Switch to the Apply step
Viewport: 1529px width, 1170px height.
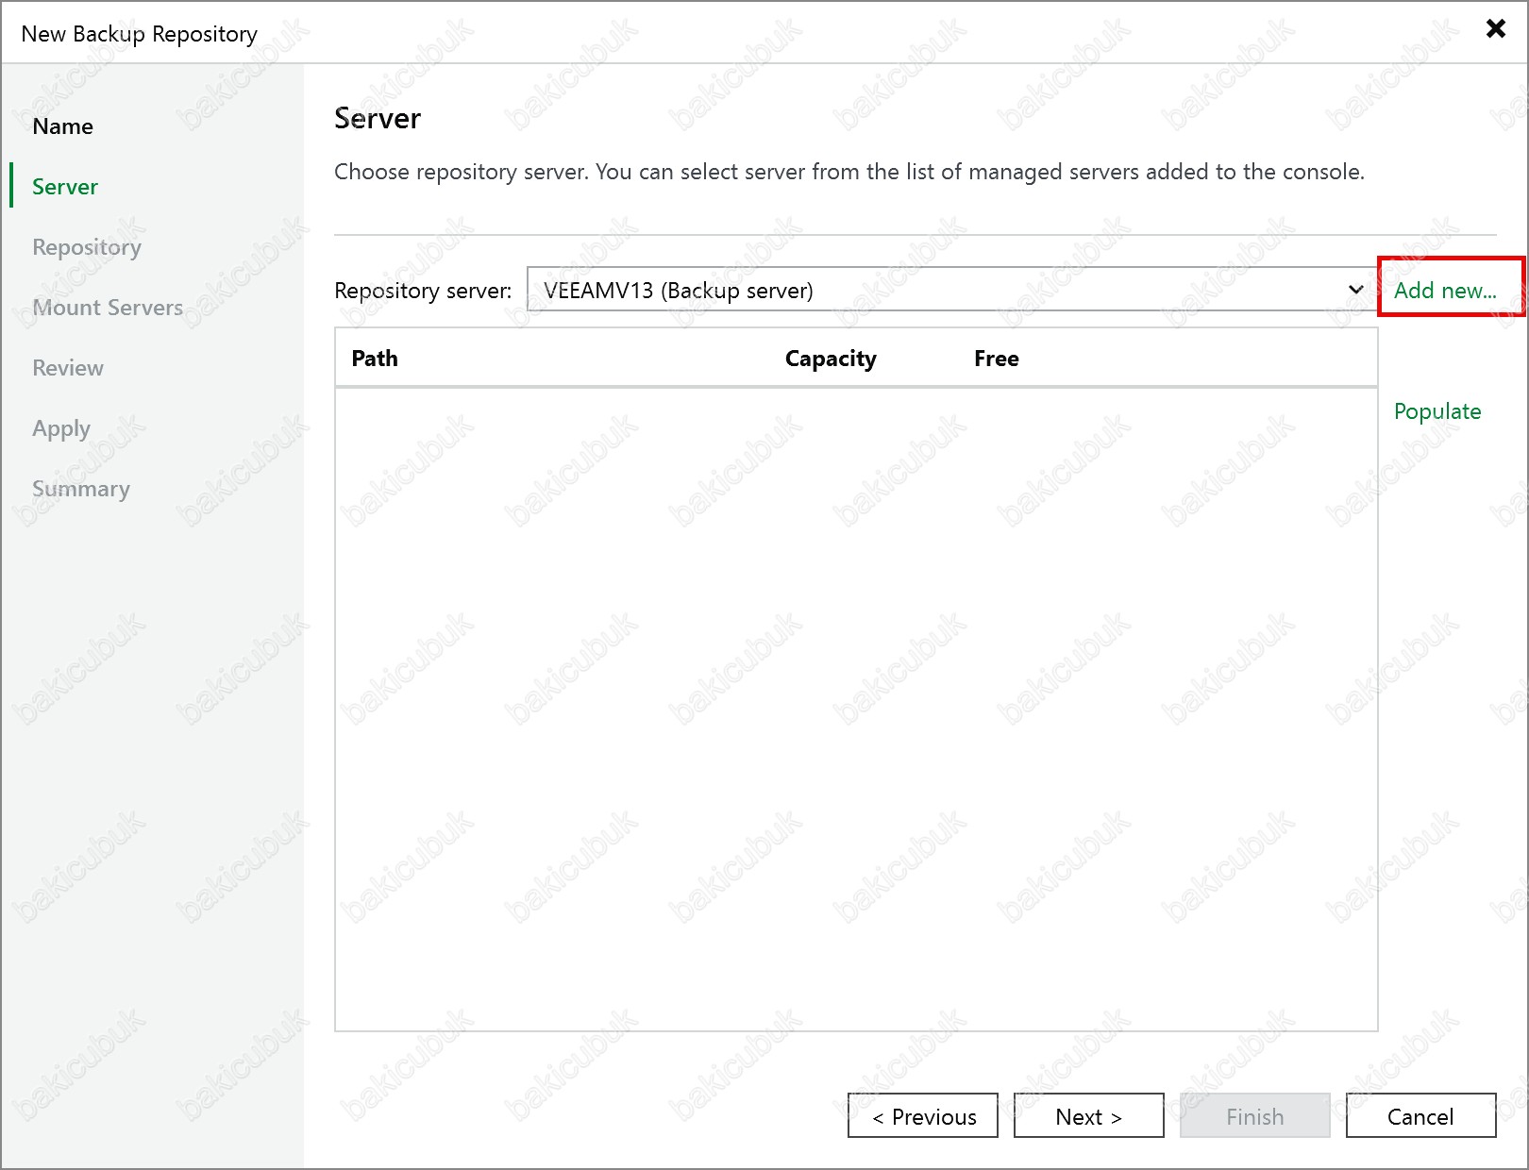click(x=60, y=428)
